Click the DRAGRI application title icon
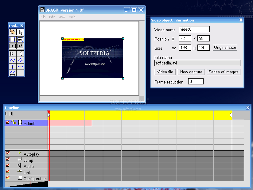Image resolution: width=253 pixels, height=190 pixels. (42, 10)
